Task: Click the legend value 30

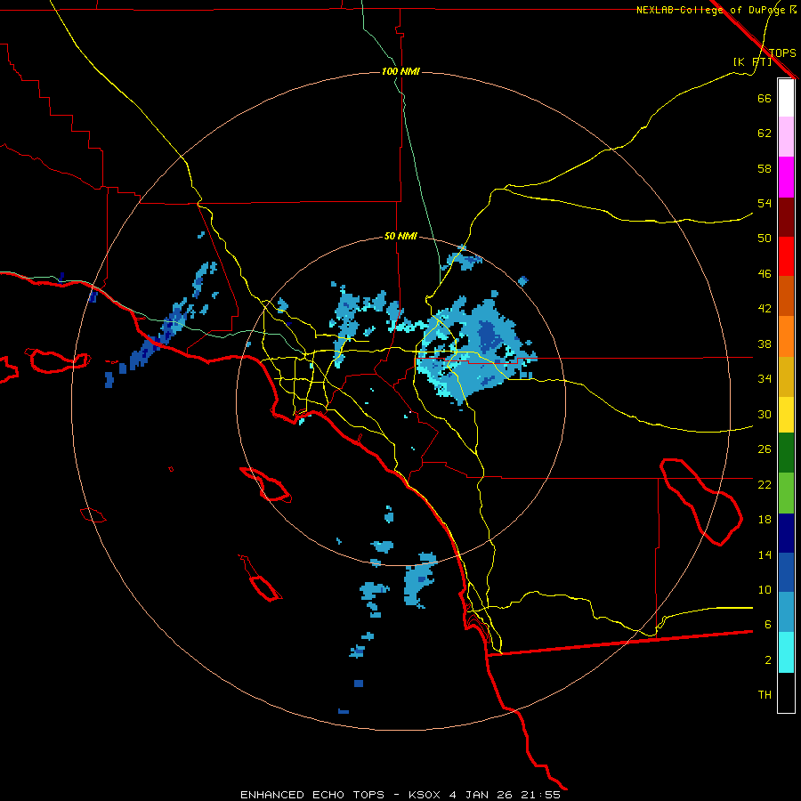Action: pos(765,414)
